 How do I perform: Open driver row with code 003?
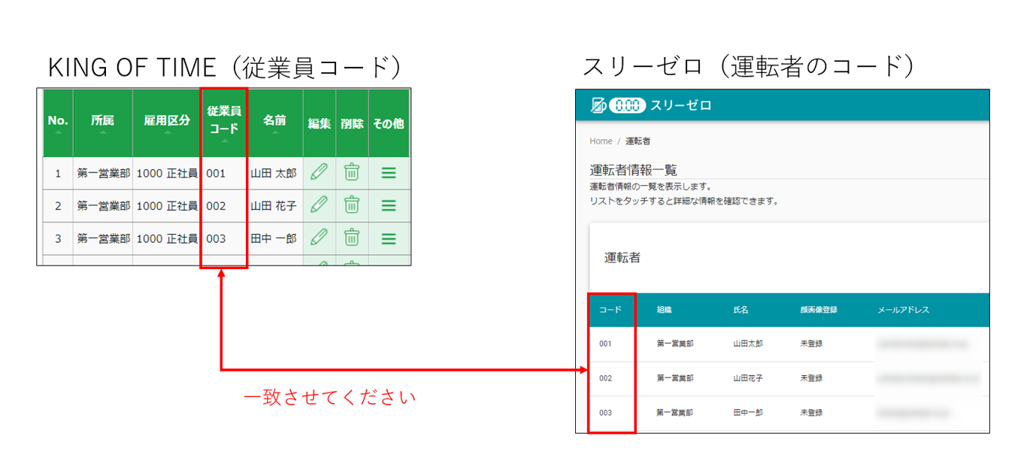pyautogui.click(x=789, y=413)
